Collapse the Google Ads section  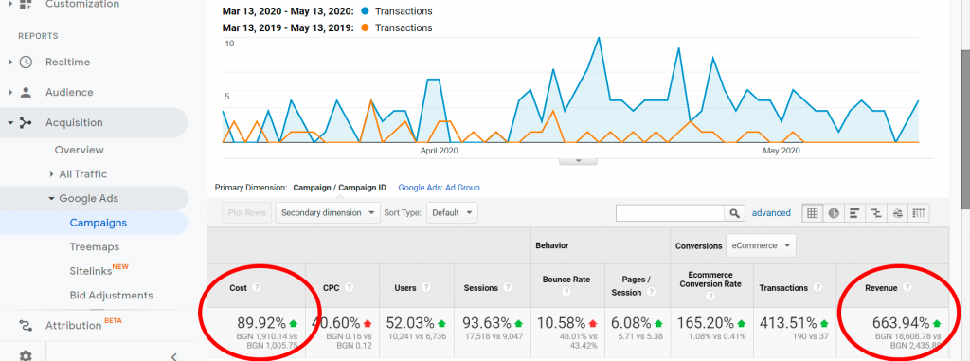[52, 199]
